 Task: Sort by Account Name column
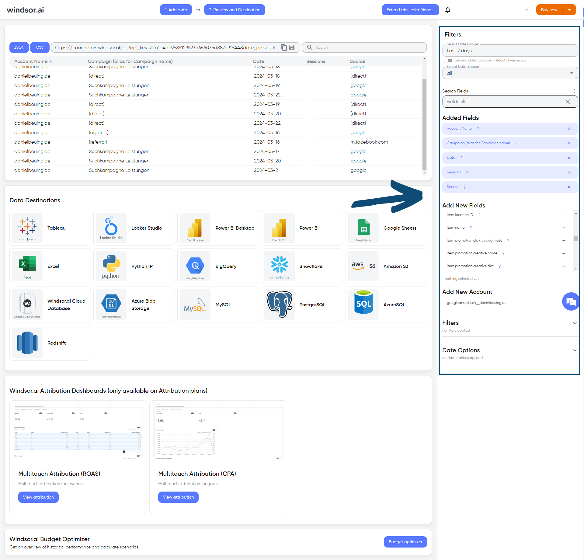(x=33, y=61)
